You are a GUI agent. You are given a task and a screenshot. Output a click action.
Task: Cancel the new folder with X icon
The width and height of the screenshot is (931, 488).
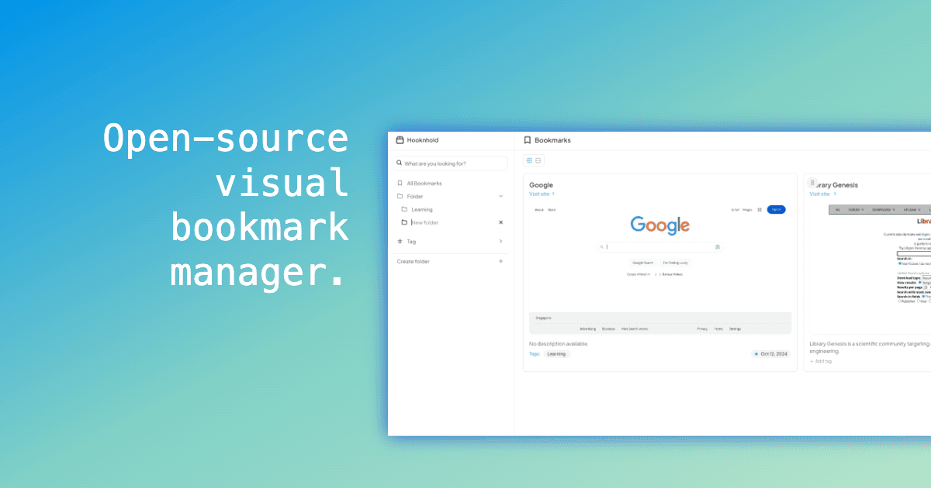pos(500,222)
